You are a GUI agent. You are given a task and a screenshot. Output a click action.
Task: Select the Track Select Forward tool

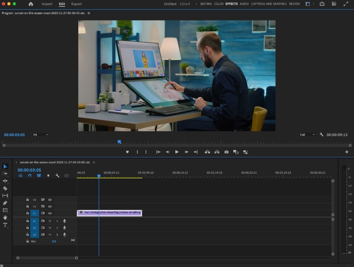click(5, 174)
